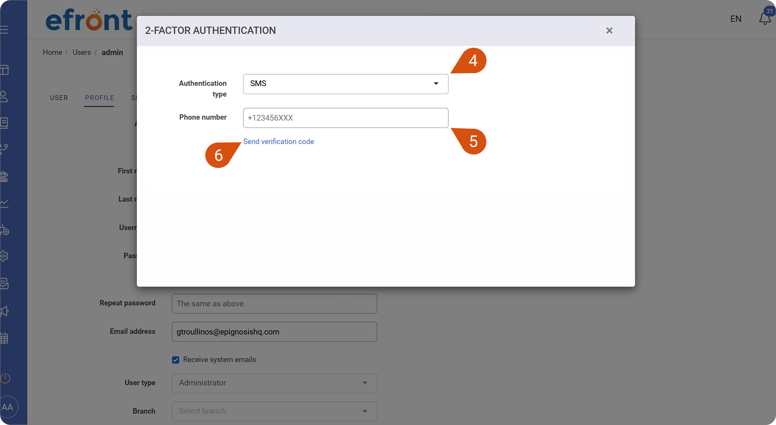Open the dashboard layout icon in sidebar

pos(4,70)
